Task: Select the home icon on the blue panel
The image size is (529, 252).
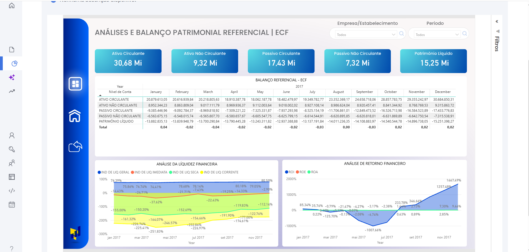Action: tap(76, 116)
